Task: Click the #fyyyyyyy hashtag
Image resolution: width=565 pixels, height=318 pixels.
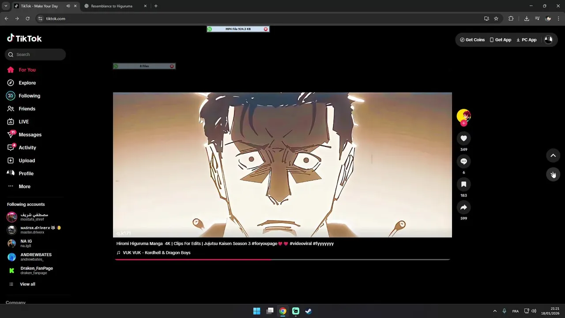Action: point(323,243)
